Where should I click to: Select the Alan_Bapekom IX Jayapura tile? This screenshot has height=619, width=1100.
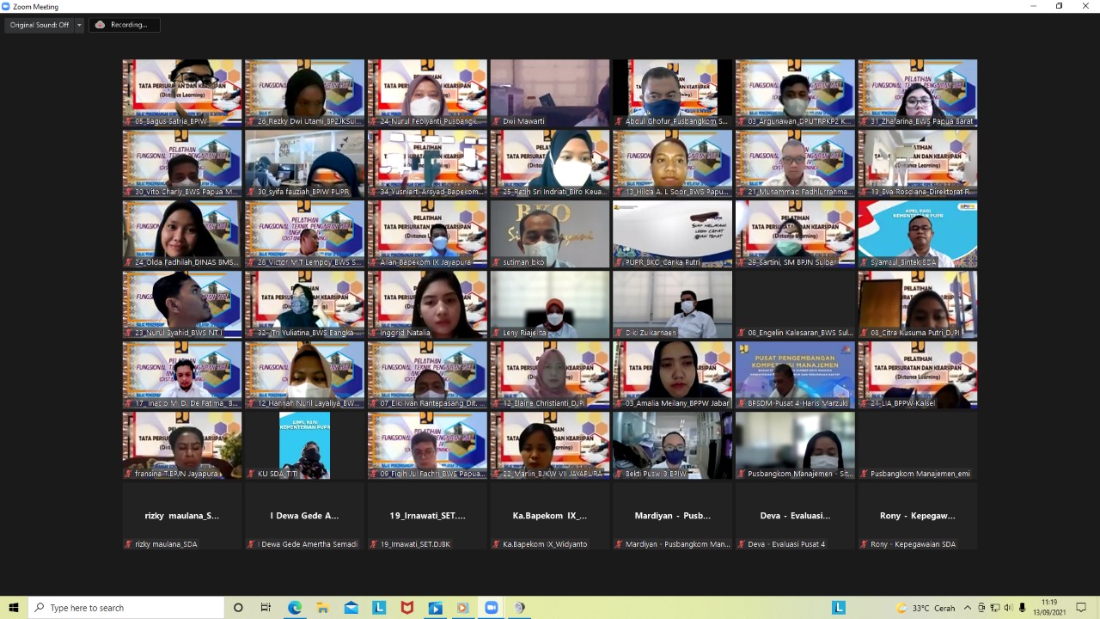(427, 234)
